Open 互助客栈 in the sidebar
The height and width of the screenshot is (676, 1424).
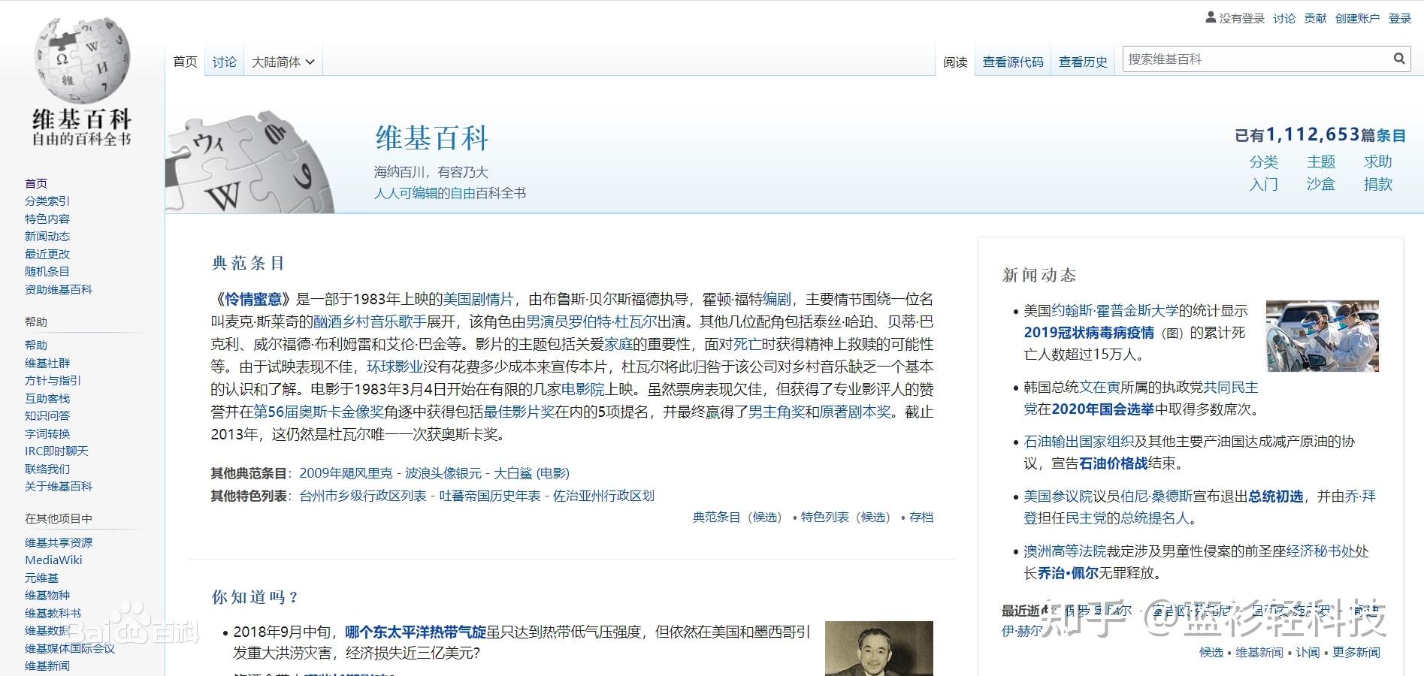tap(47, 398)
